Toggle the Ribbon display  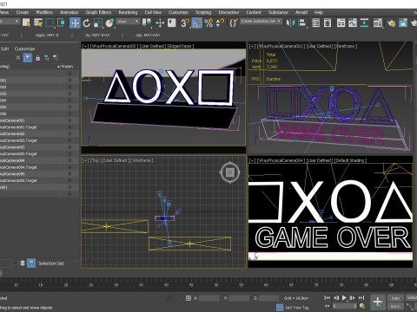(341, 23)
